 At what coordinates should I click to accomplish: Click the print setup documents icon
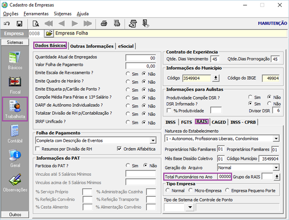[x=133, y=24]
